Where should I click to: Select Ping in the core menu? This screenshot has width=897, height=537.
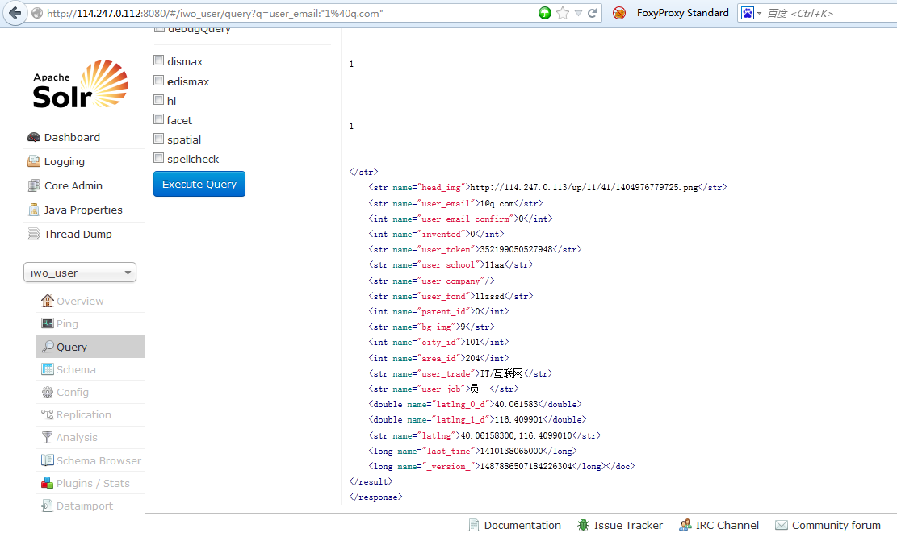tap(67, 323)
